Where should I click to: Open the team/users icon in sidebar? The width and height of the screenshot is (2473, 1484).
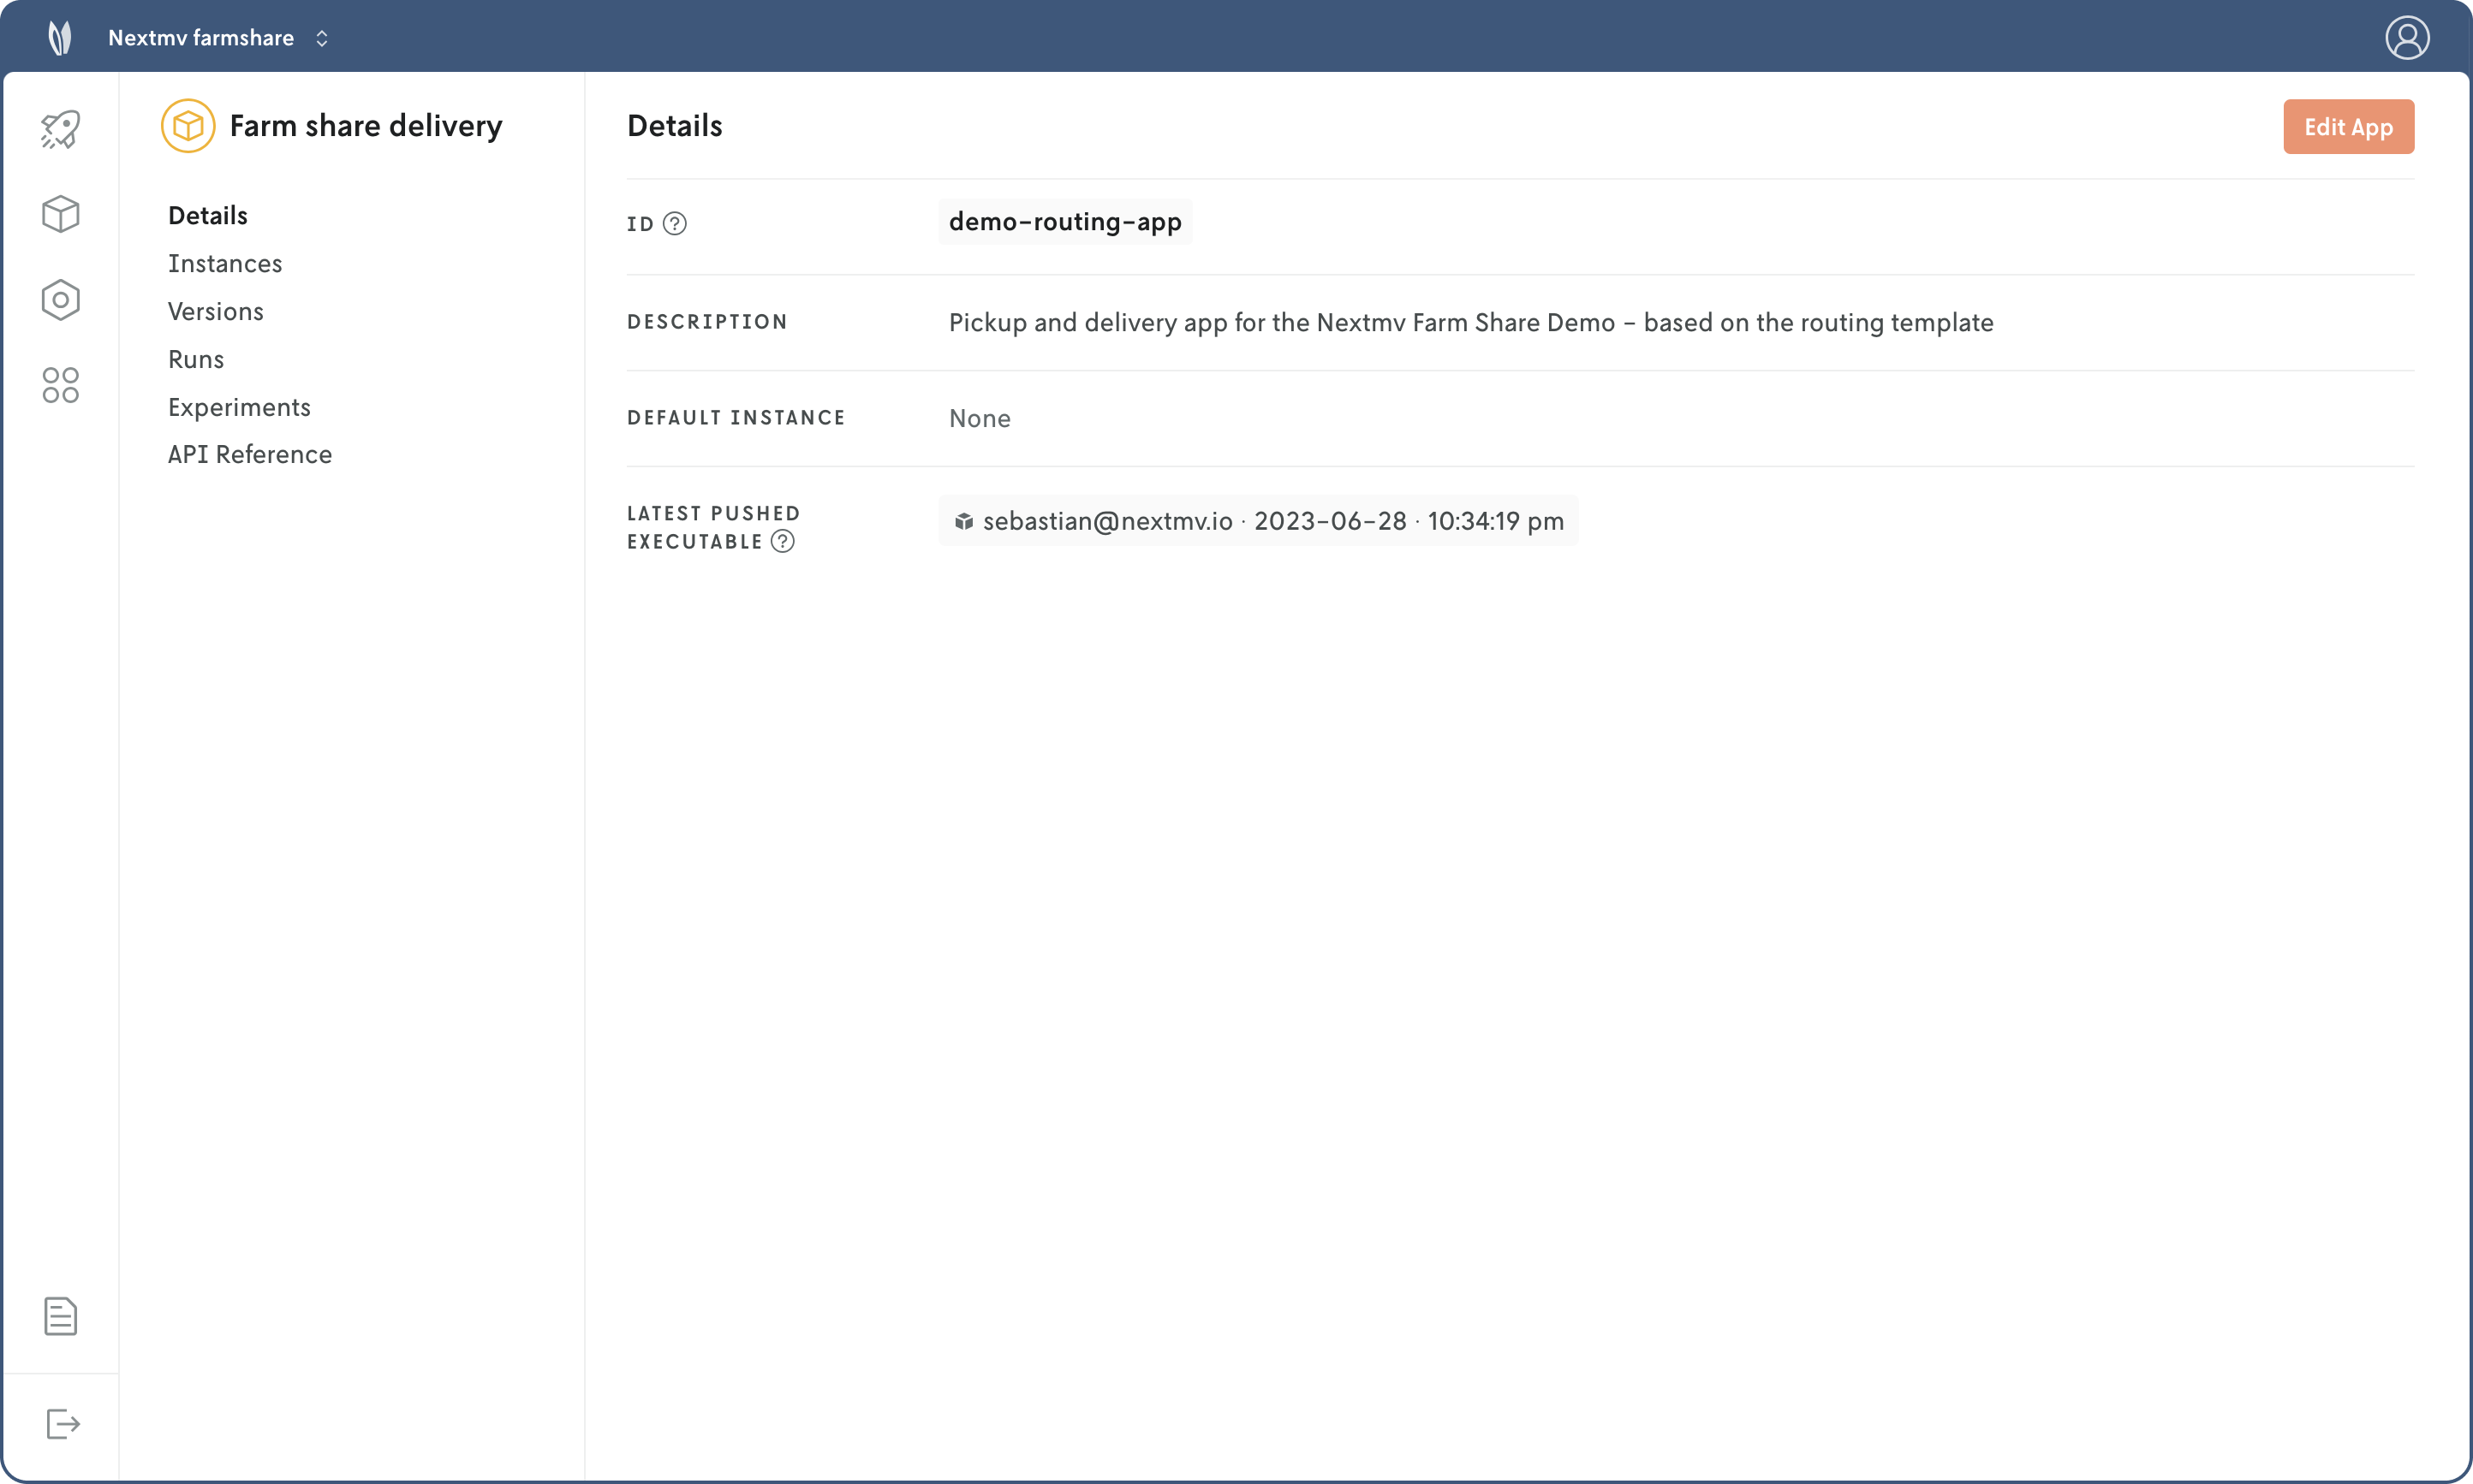click(58, 384)
